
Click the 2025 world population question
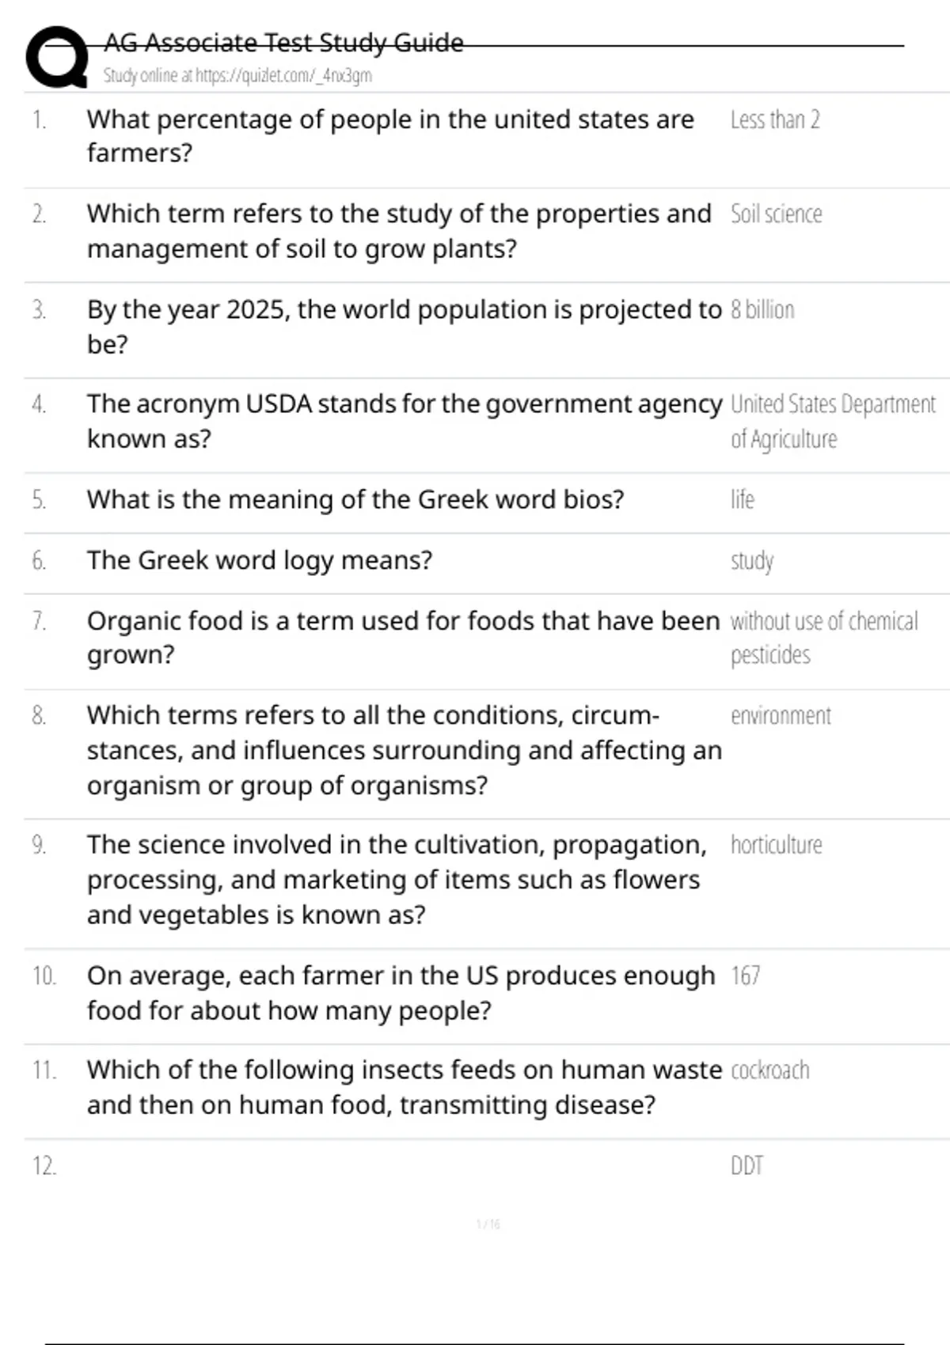coord(404,326)
